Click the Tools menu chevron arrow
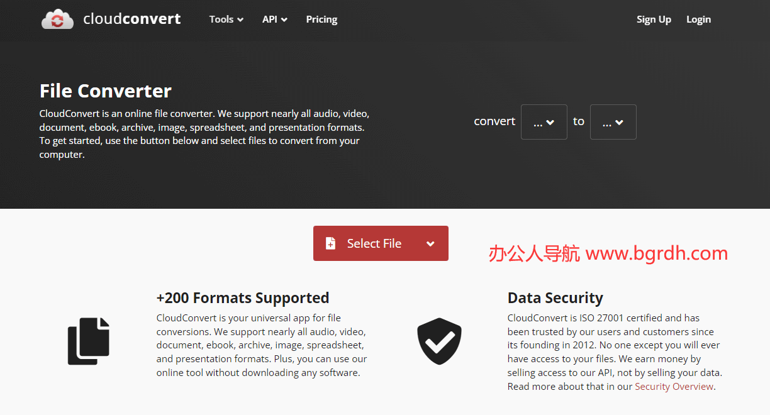Image resolution: width=770 pixels, height=415 pixels. (x=240, y=20)
